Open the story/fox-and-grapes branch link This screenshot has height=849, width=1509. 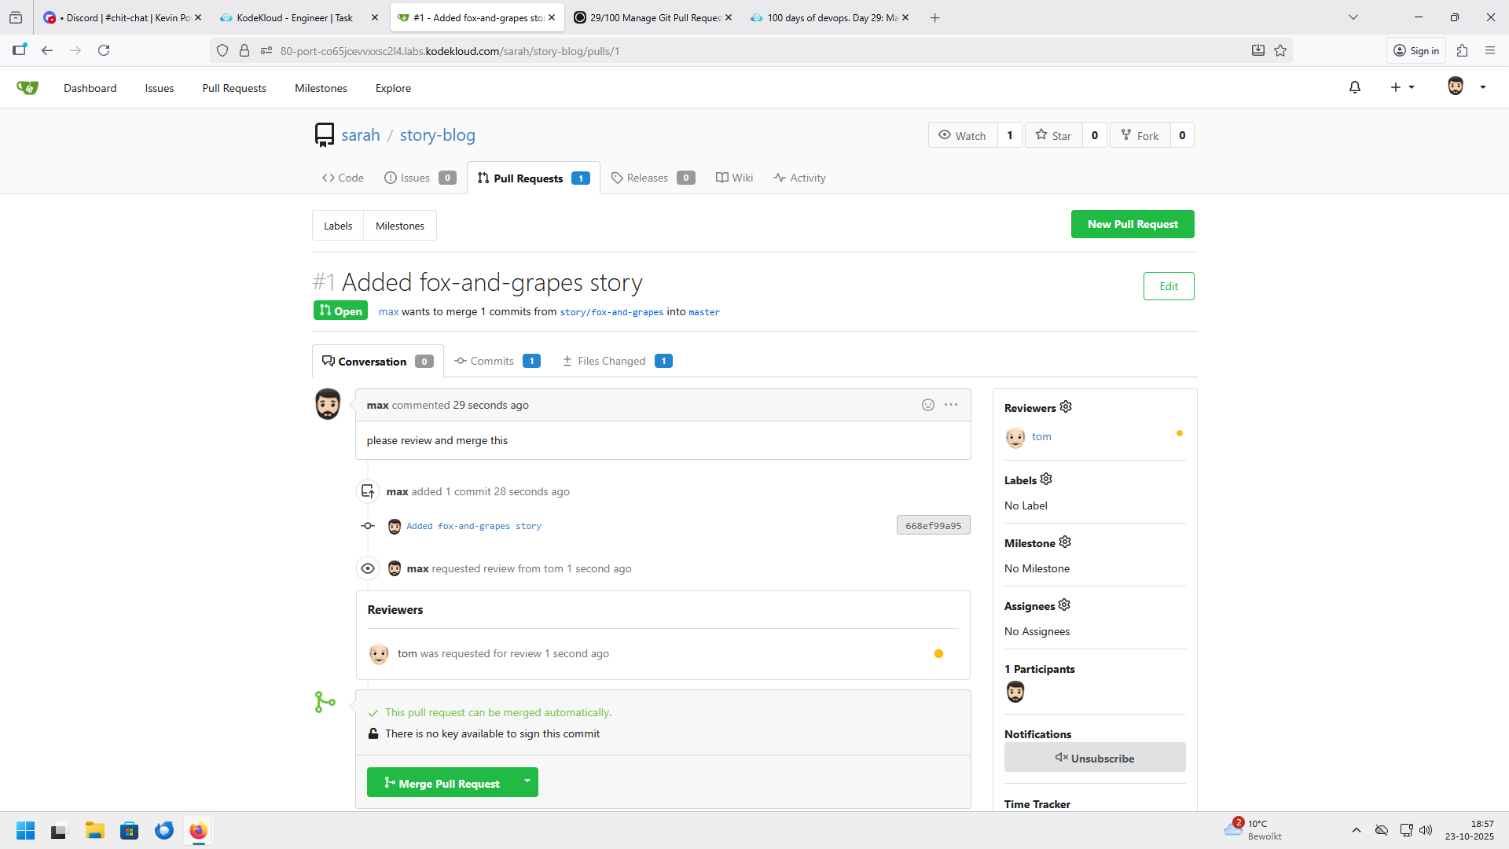611,312
